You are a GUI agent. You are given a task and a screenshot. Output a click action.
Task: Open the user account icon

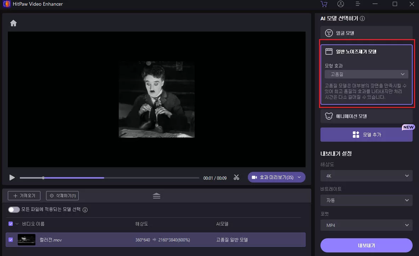(x=341, y=4)
